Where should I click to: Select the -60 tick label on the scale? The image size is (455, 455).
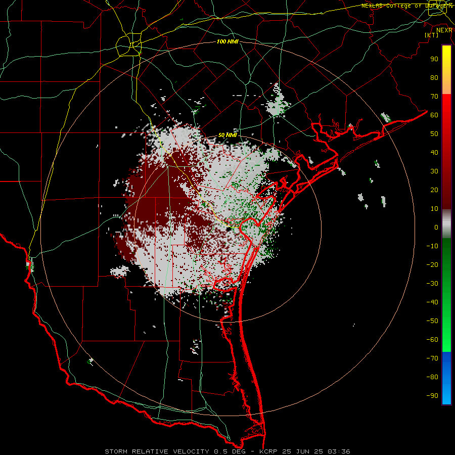point(432,340)
